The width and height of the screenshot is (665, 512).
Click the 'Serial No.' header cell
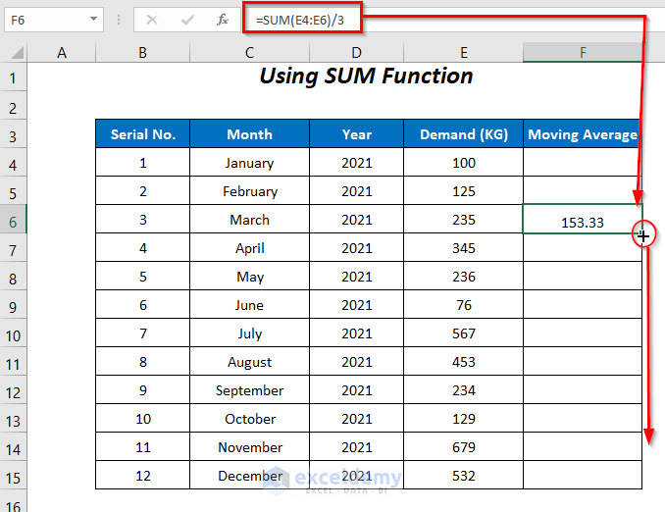click(142, 134)
